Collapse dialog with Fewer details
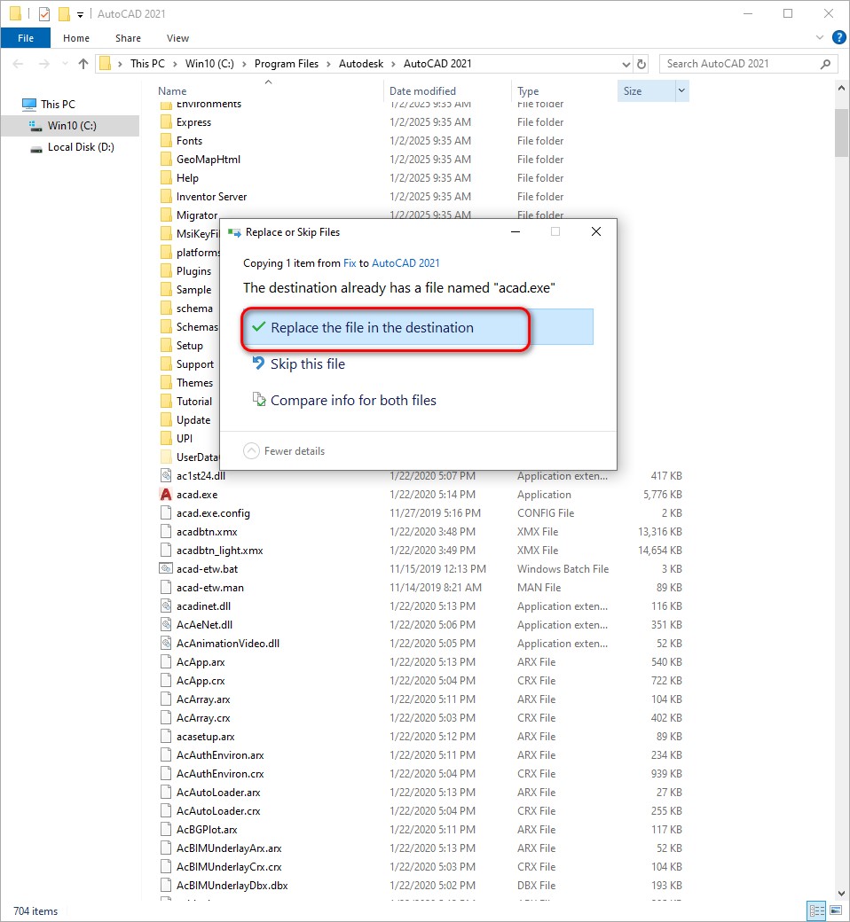The width and height of the screenshot is (850, 922). [284, 451]
